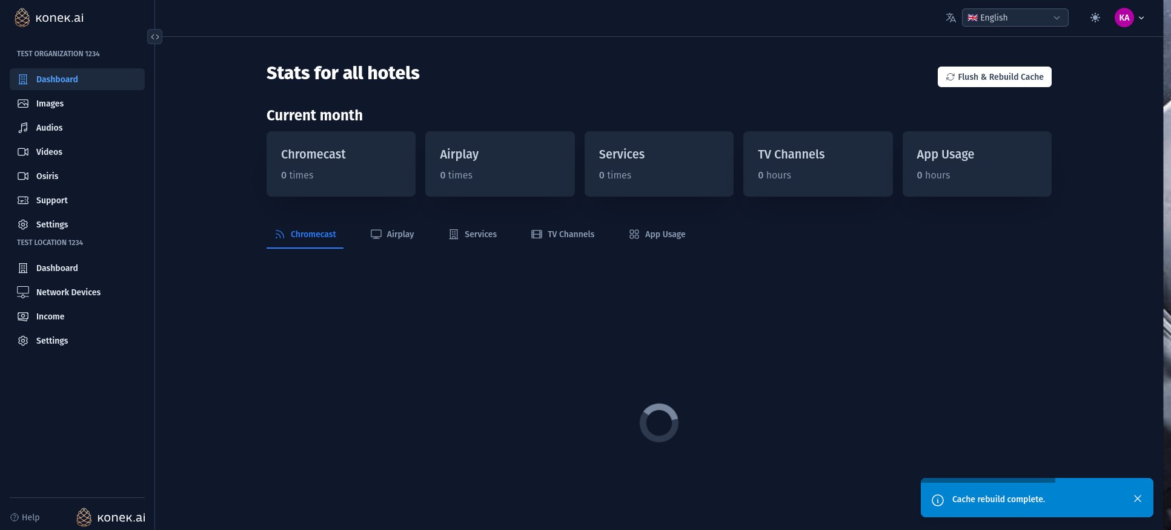The height and width of the screenshot is (530, 1171).
Task: Click the konek.ai logo at top left
Action: point(49,18)
